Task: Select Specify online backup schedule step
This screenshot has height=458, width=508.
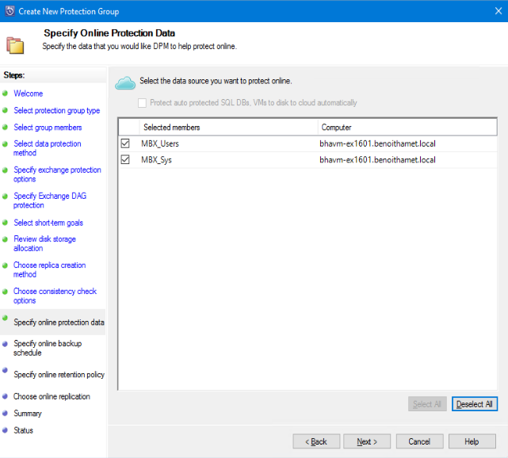Action: tap(48, 348)
